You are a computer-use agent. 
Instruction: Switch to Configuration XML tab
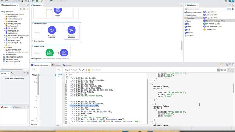click(63, 59)
